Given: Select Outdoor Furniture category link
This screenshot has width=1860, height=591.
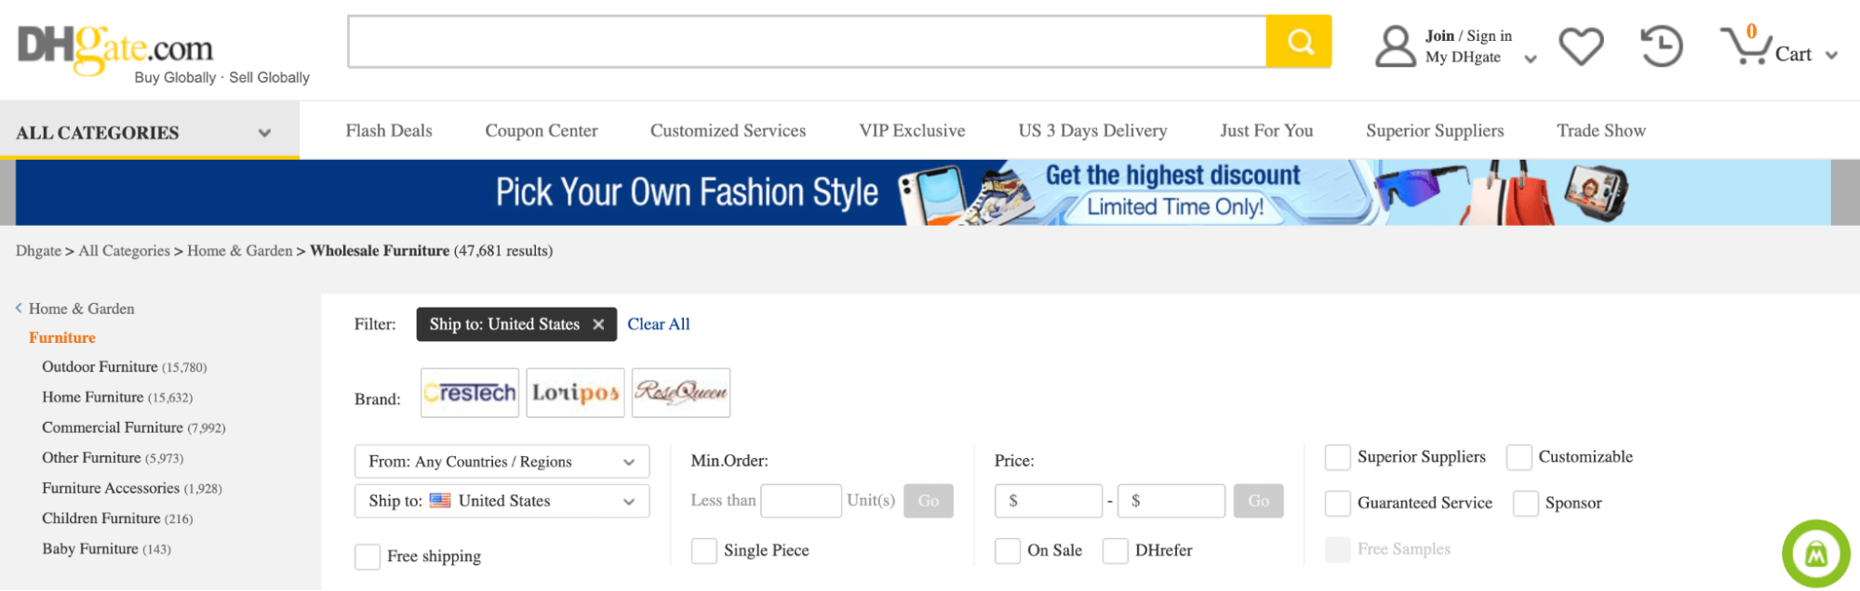Looking at the screenshot, I should [x=100, y=366].
